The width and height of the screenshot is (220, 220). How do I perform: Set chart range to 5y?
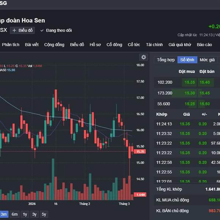pyautogui.click(x=44, y=214)
